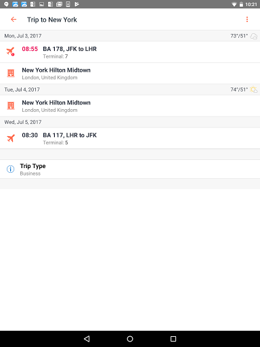The height and width of the screenshot is (347, 260).
Task: Tap the hotel building icon on Jul 3
Action: (x=11, y=73)
